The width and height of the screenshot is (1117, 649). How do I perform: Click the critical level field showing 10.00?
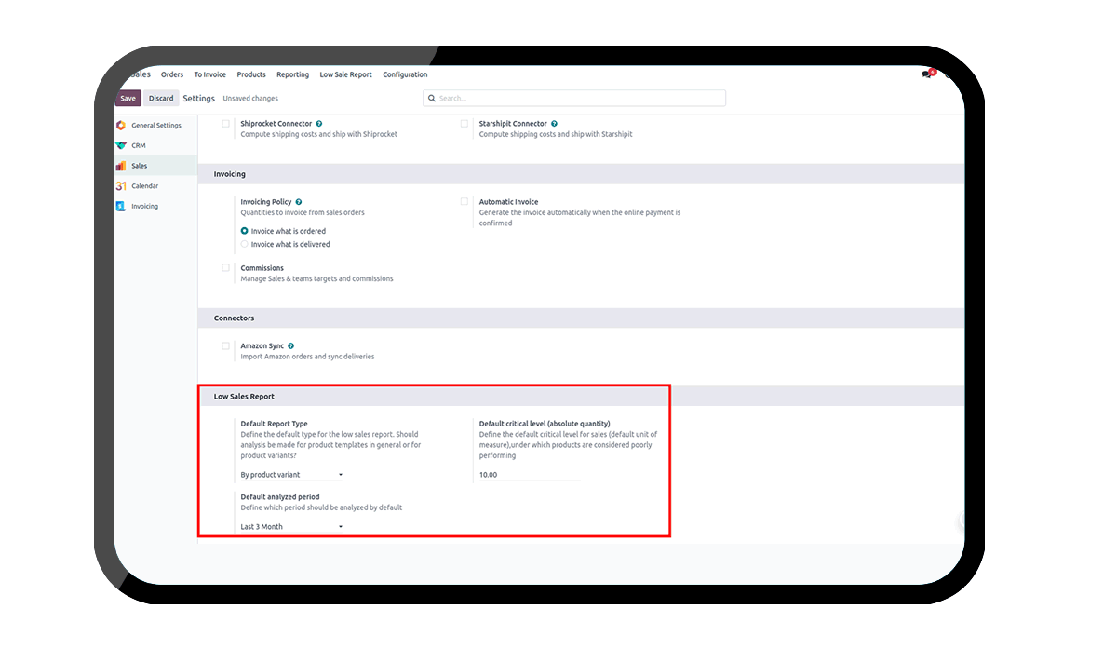[530, 475]
